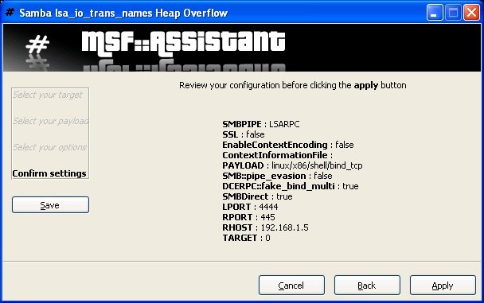
Task: Cancel the assistant wizard
Action: coord(291,286)
